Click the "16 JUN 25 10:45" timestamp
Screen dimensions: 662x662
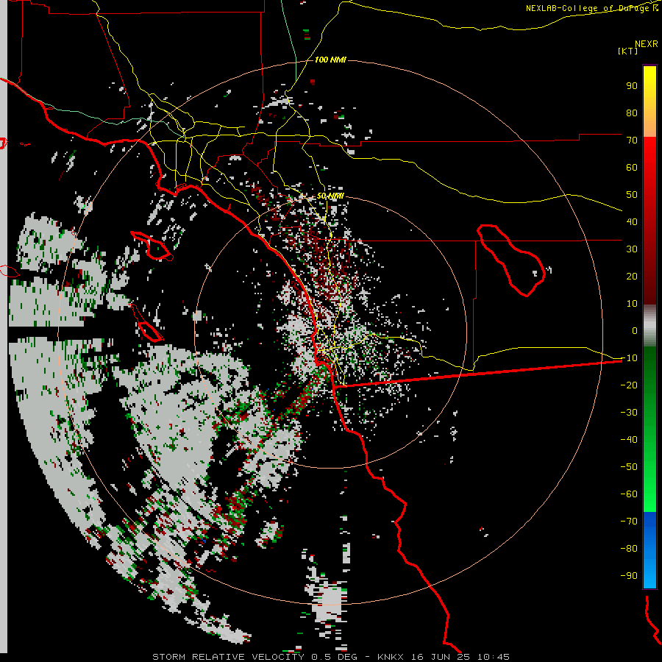click(x=460, y=657)
